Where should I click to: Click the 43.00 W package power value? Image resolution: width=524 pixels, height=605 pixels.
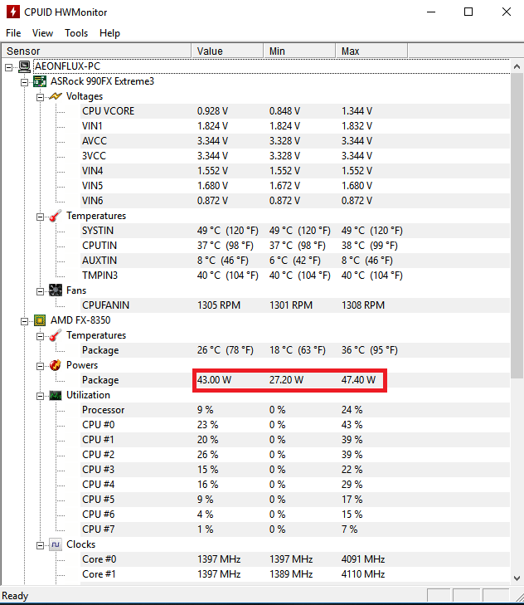(214, 380)
